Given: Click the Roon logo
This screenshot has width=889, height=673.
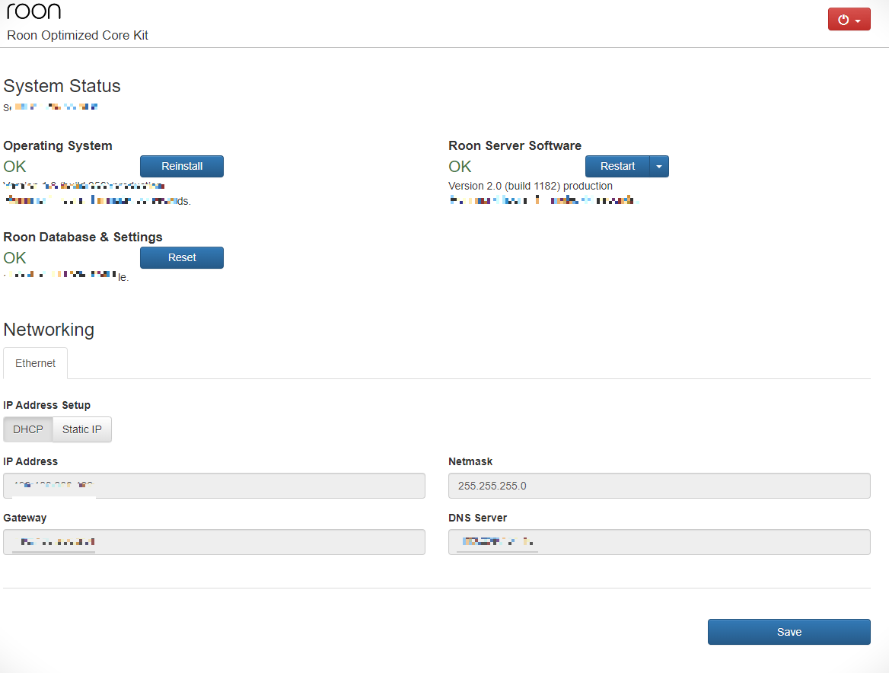Looking at the screenshot, I should (34, 11).
